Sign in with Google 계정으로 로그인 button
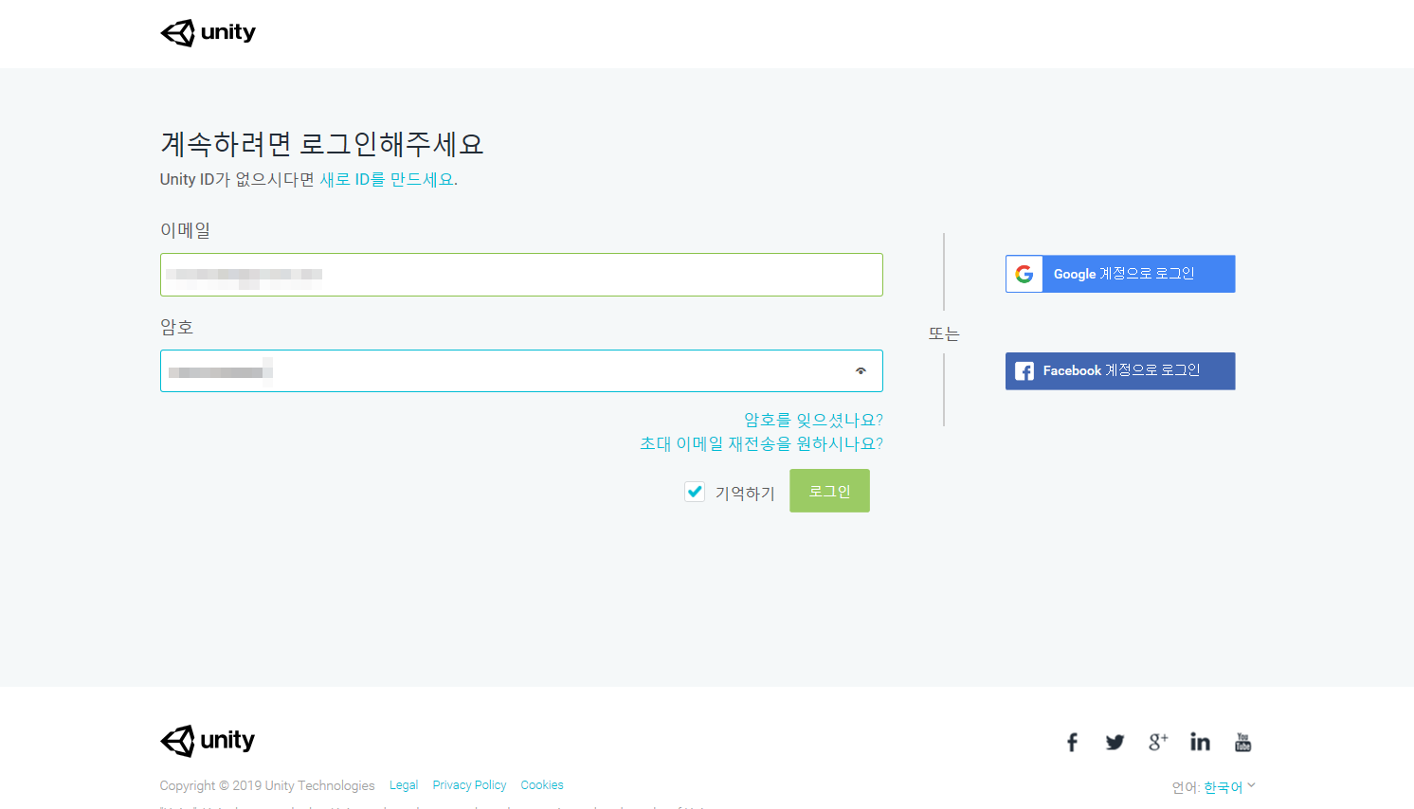The height and width of the screenshot is (809, 1414). coord(1120,274)
